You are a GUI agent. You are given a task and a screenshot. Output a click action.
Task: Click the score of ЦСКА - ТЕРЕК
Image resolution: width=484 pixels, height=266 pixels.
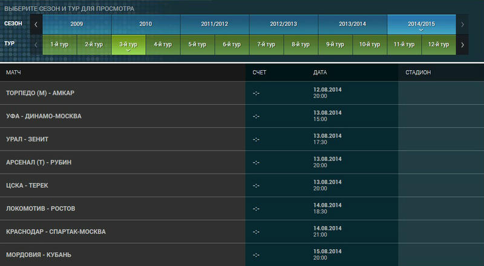click(x=256, y=186)
